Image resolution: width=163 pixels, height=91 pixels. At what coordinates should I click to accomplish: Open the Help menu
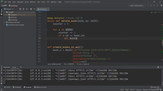tap(60, 2)
